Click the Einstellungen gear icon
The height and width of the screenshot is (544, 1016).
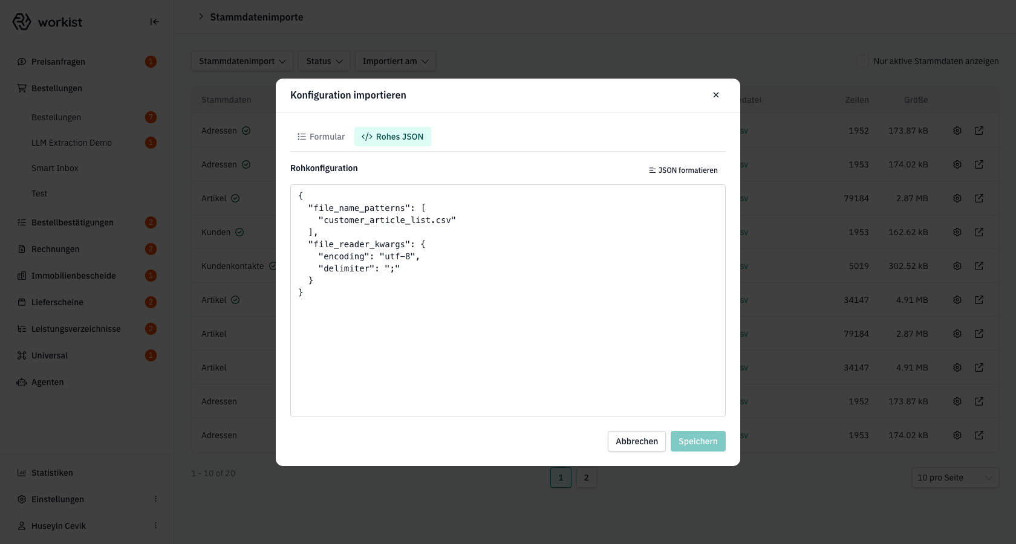[x=22, y=499]
